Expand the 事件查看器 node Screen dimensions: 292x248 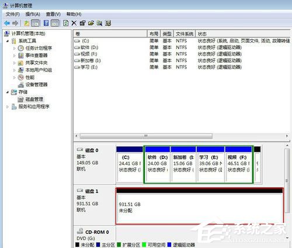click(15, 56)
